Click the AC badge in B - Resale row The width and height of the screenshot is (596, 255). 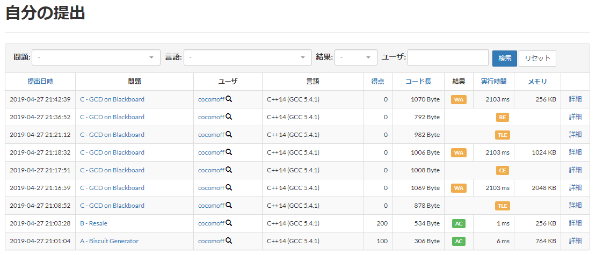(x=459, y=223)
